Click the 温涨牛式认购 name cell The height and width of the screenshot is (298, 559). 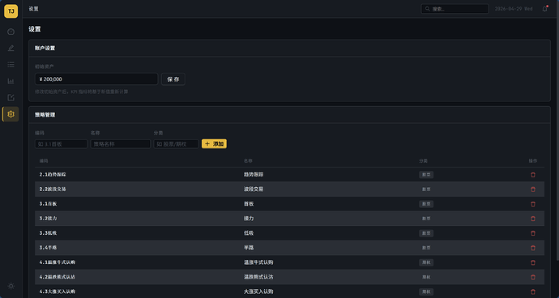tap(258, 262)
